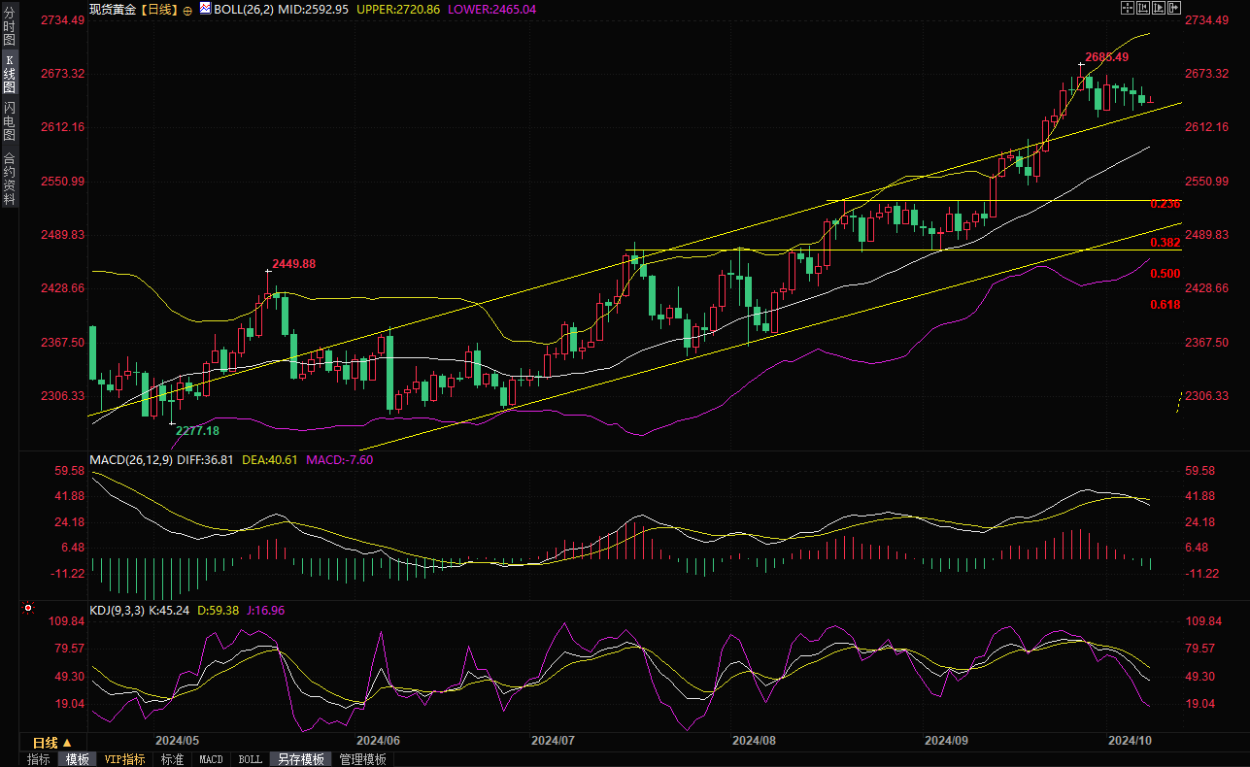The height and width of the screenshot is (767, 1250).
Task: Open the 合约资料 side tab
Action: (x=10, y=178)
